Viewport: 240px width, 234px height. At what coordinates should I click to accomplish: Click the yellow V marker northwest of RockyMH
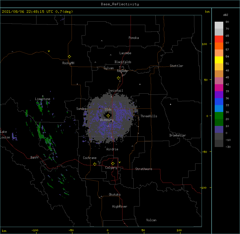(x=49, y=51)
